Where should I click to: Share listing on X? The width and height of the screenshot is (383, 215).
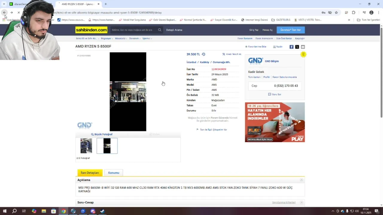tap(297, 47)
